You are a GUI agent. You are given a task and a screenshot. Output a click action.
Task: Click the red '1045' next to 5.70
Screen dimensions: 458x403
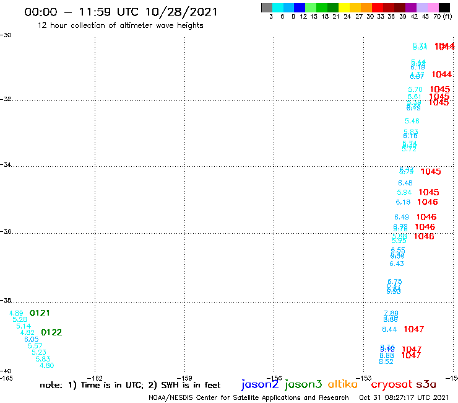tap(440, 89)
